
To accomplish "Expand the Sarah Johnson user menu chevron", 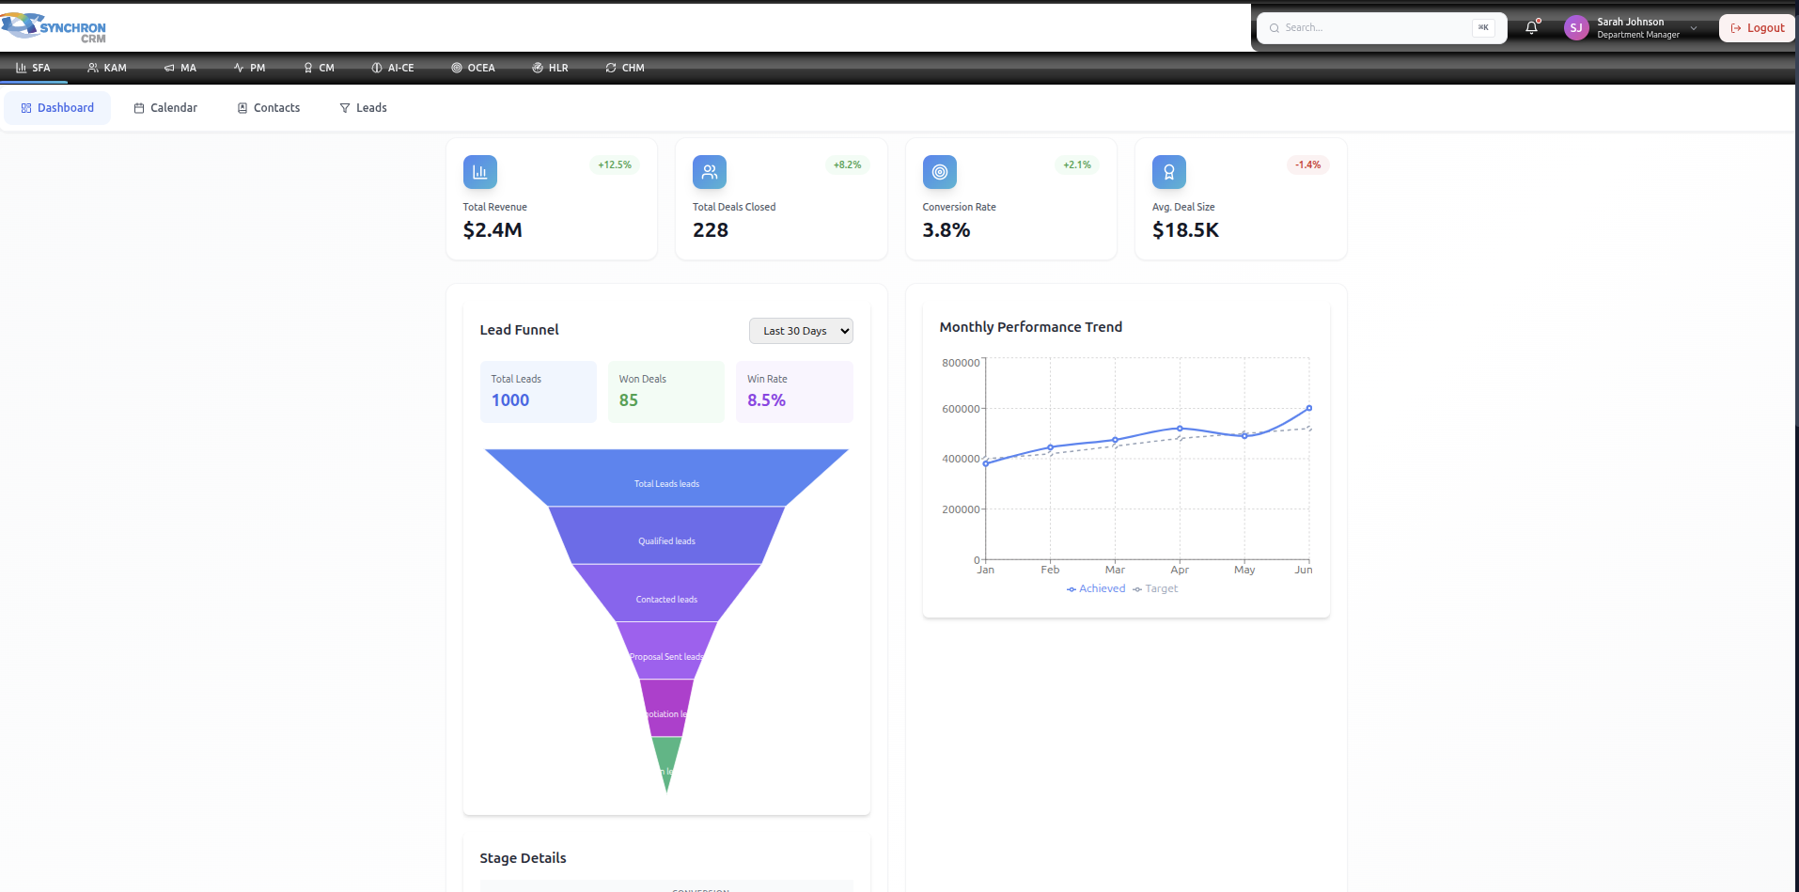I will (x=1694, y=28).
